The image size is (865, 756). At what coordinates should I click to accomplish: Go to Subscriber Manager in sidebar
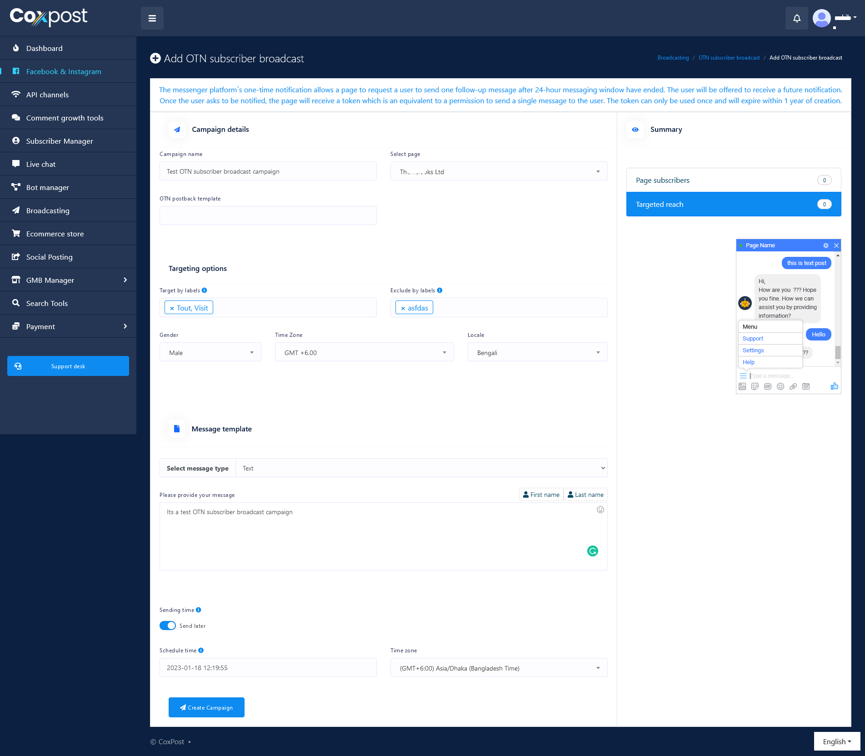tap(60, 141)
